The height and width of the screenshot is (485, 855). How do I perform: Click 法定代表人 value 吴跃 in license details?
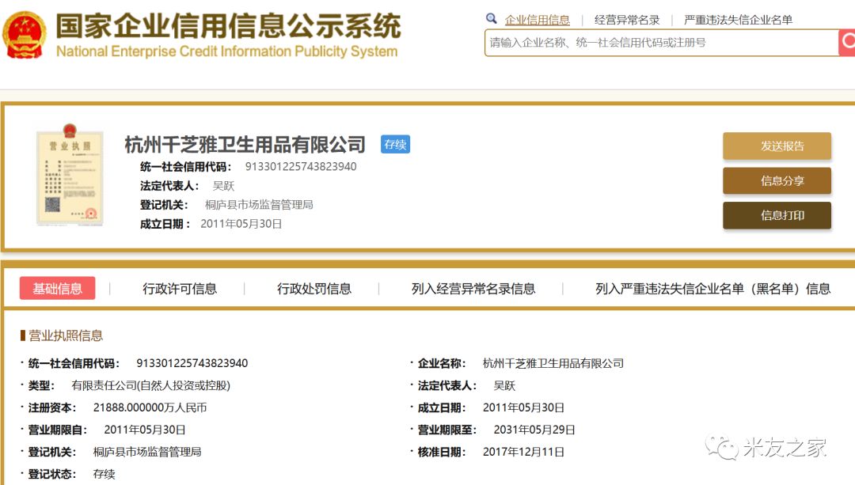click(504, 386)
